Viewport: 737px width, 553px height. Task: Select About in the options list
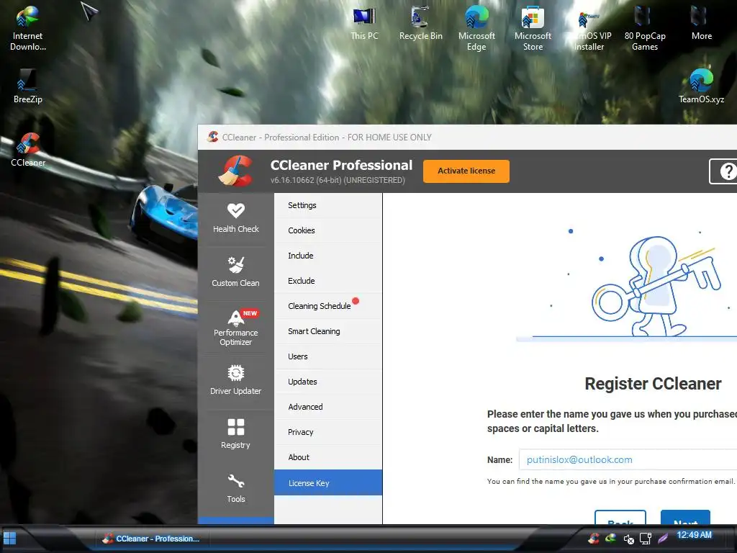pos(328,457)
